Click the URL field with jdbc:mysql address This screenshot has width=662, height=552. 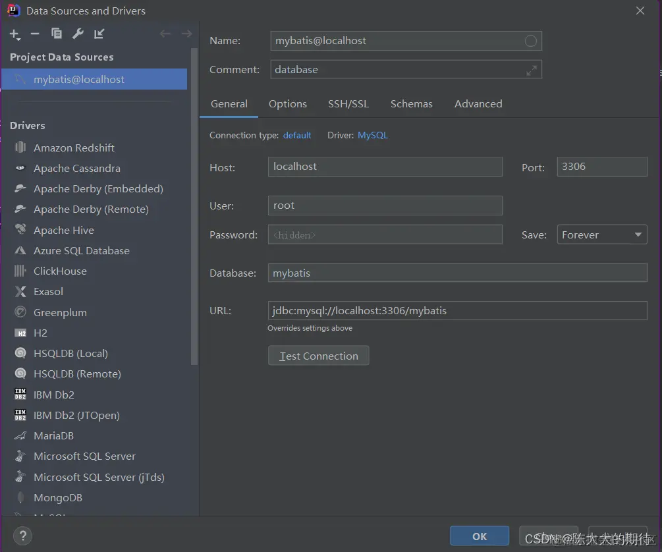(457, 311)
